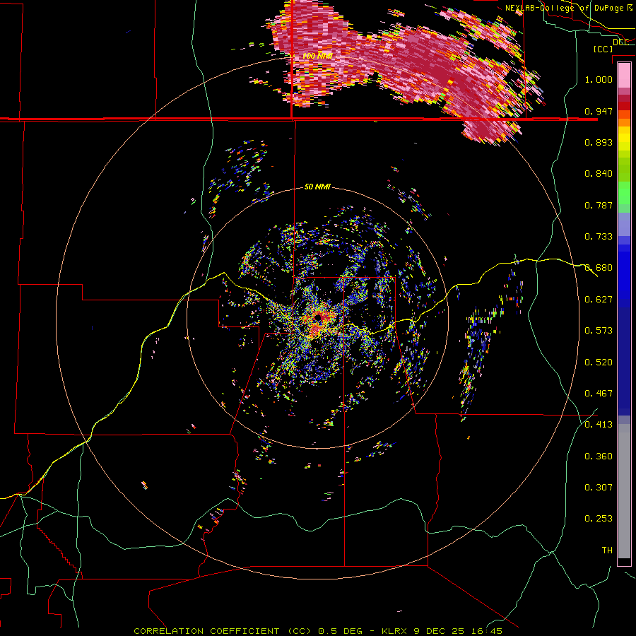Image resolution: width=636 pixels, height=636 pixels.
Task: Click the 50 NMI range ring label
Action: click(317, 187)
